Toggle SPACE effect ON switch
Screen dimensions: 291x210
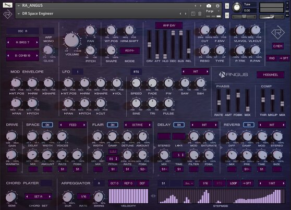47,125
